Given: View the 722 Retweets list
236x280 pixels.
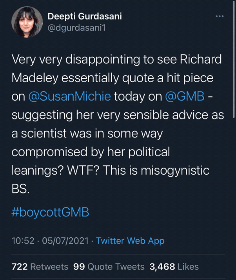Looking at the screenshot, I should pyautogui.click(x=40, y=267).
